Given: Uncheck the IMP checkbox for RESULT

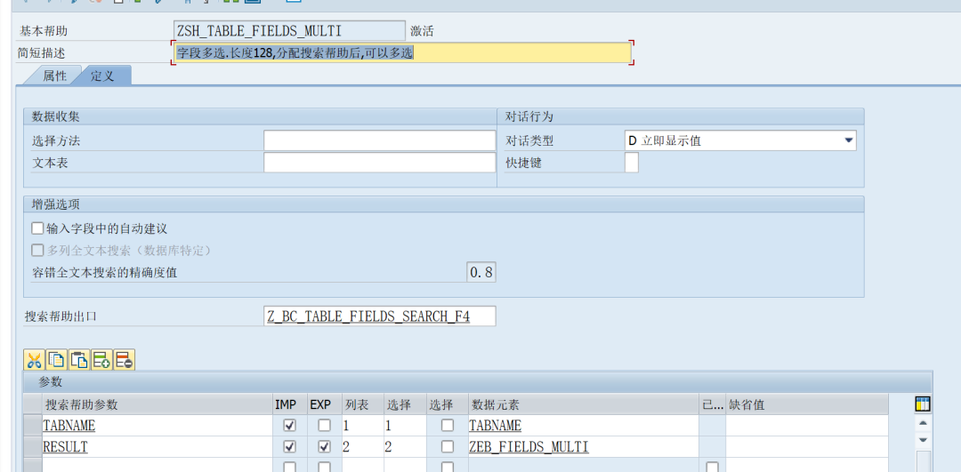Looking at the screenshot, I should (290, 446).
